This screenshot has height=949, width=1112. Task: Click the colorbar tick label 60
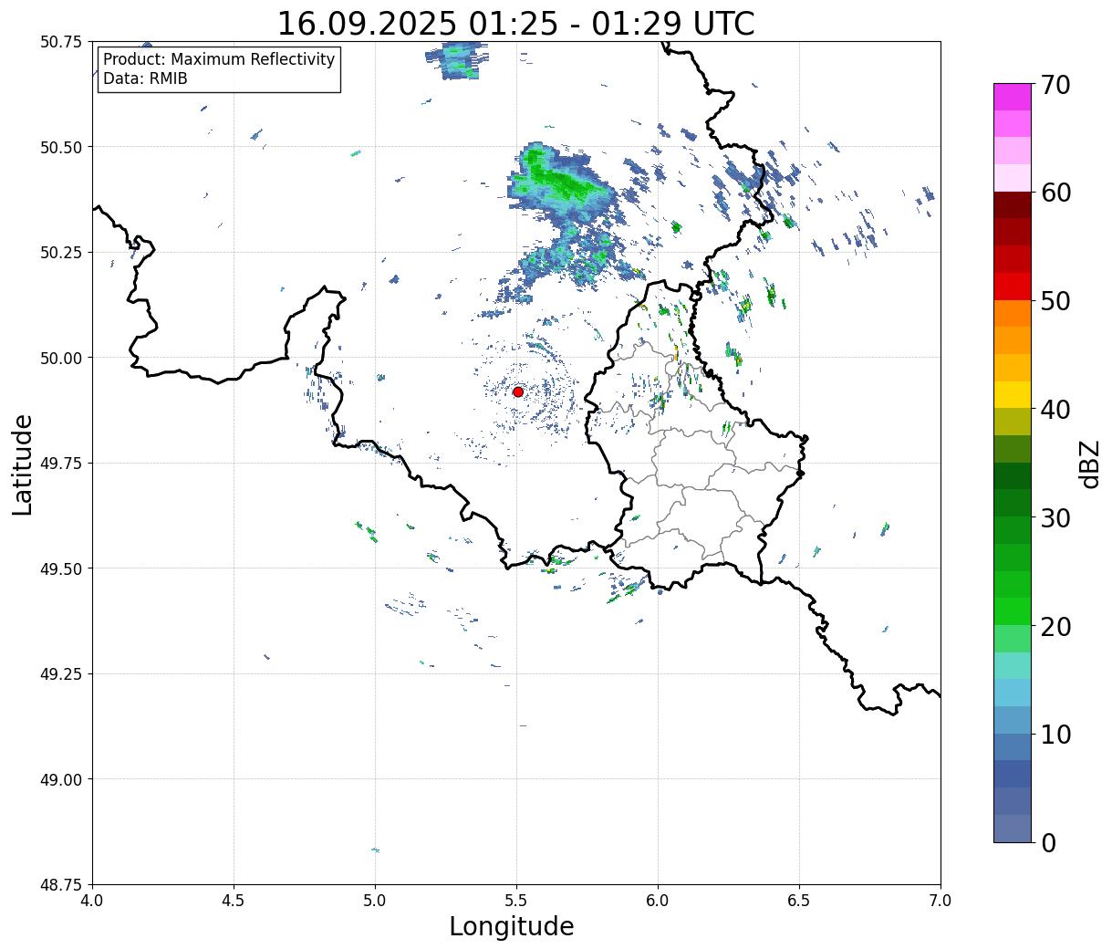coord(1055,193)
